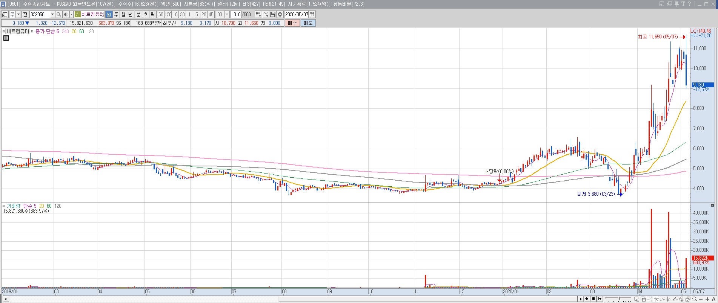Viewport: 718px width, 303px height.
Task: Select the 60 interval preset
Action: coord(161,14)
